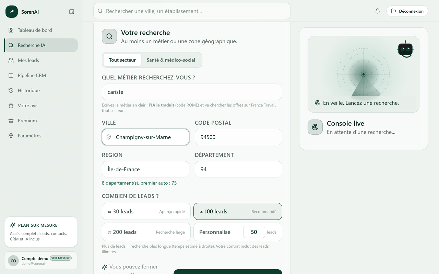
Task: Click the radar animation display
Action: pyautogui.click(x=364, y=74)
